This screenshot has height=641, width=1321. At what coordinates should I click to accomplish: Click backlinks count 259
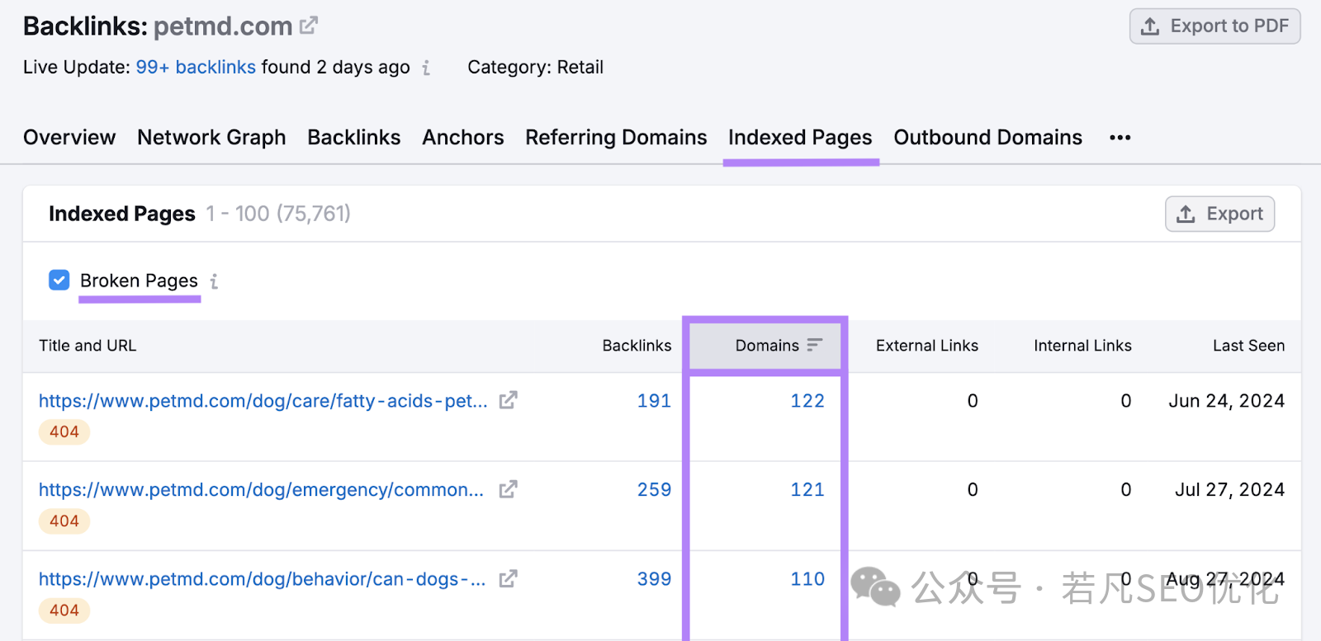pos(654,490)
